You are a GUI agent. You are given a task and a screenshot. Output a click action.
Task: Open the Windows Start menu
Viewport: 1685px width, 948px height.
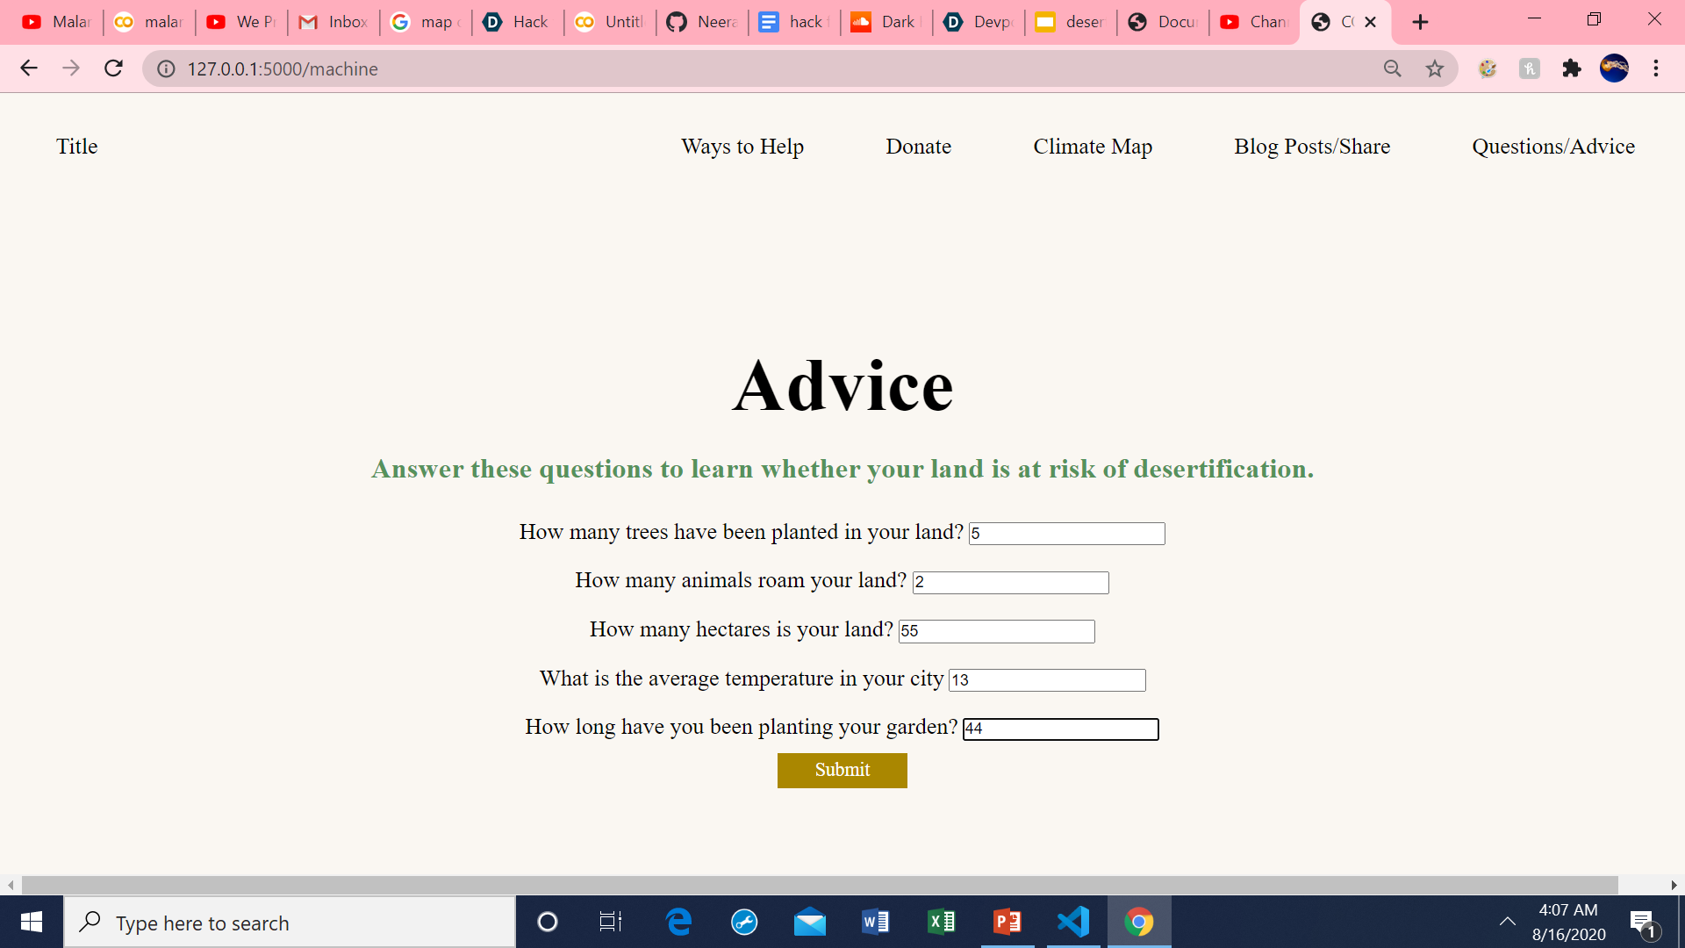click(32, 922)
